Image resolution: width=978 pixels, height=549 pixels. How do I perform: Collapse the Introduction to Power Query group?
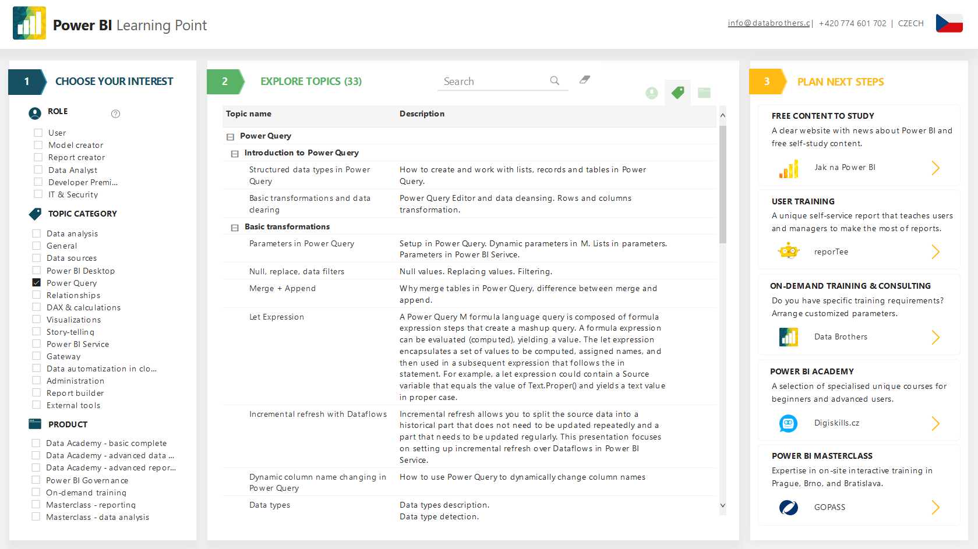[235, 154]
